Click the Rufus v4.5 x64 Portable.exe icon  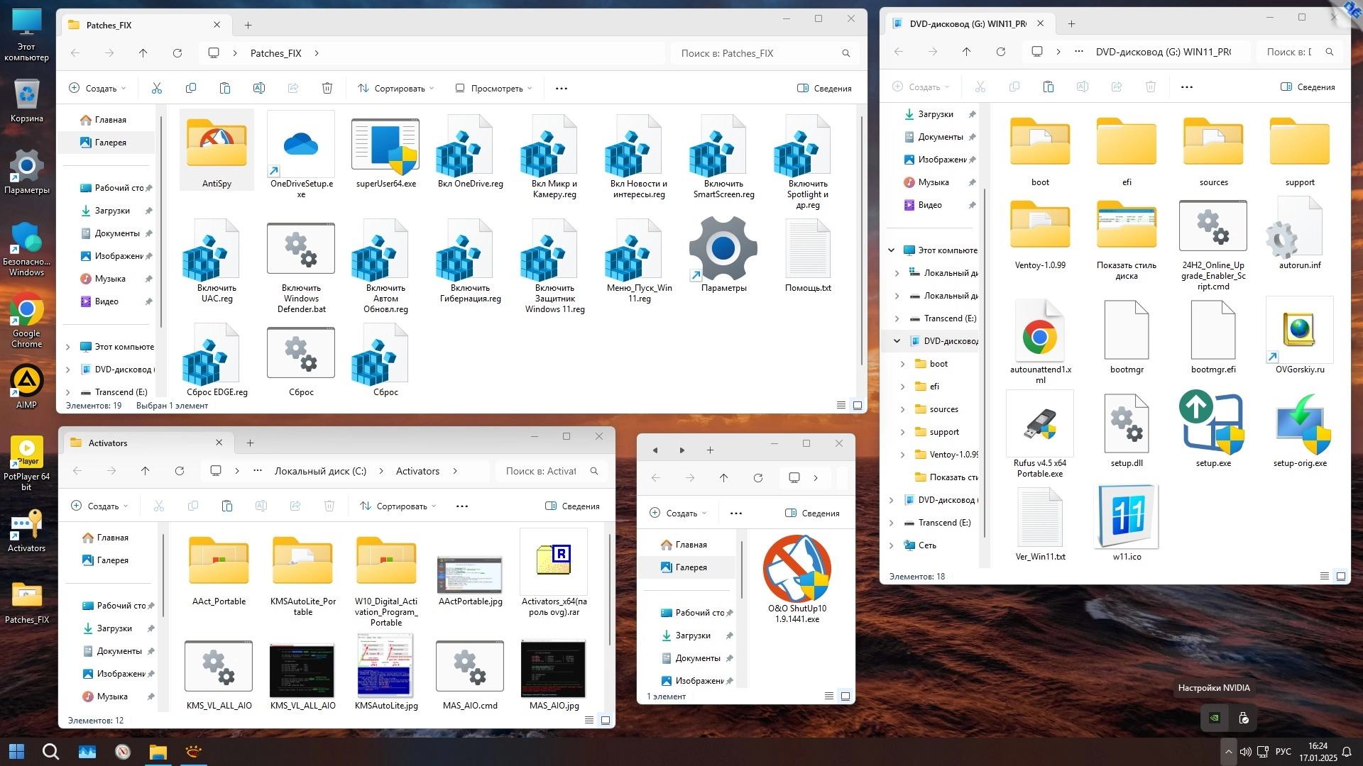coord(1040,424)
